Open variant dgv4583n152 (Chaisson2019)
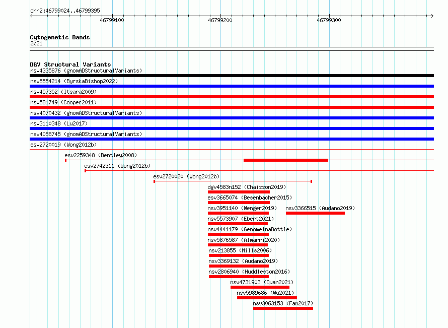Viewport: 448px width, 328px height. 247,187
